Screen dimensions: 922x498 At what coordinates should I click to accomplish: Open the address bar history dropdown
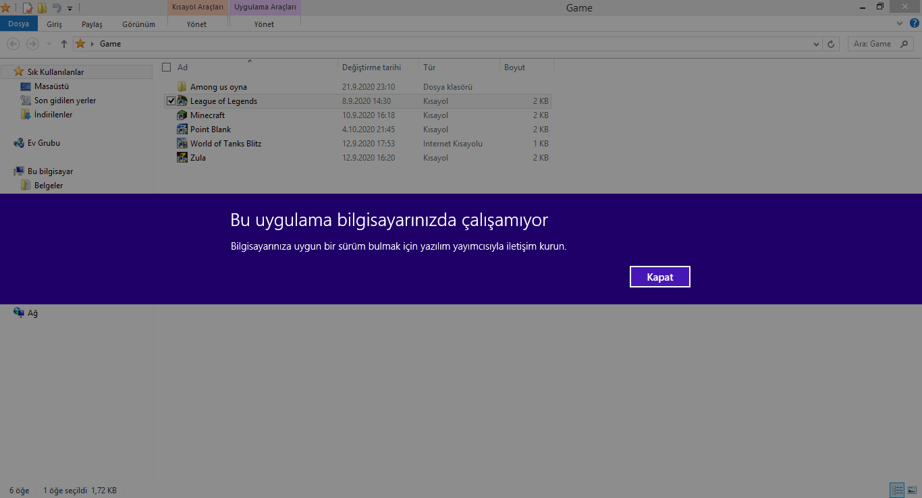click(x=816, y=44)
